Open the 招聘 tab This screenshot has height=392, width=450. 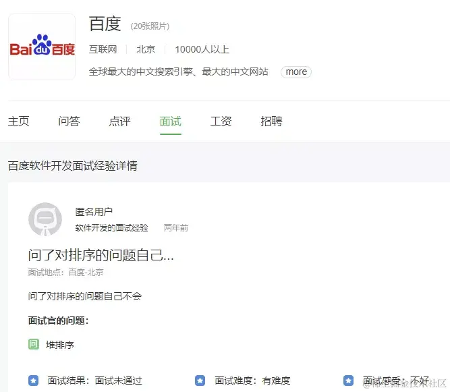click(271, 121)
